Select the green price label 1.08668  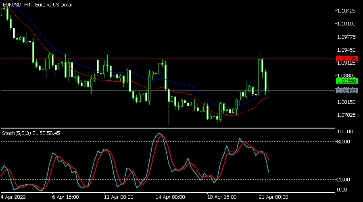(346, 81)
